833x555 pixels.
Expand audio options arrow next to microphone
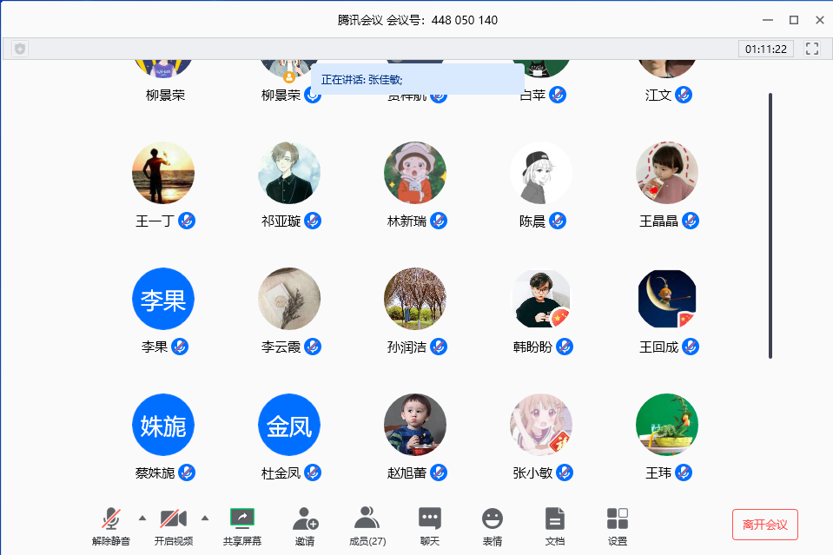coord(142,519)
